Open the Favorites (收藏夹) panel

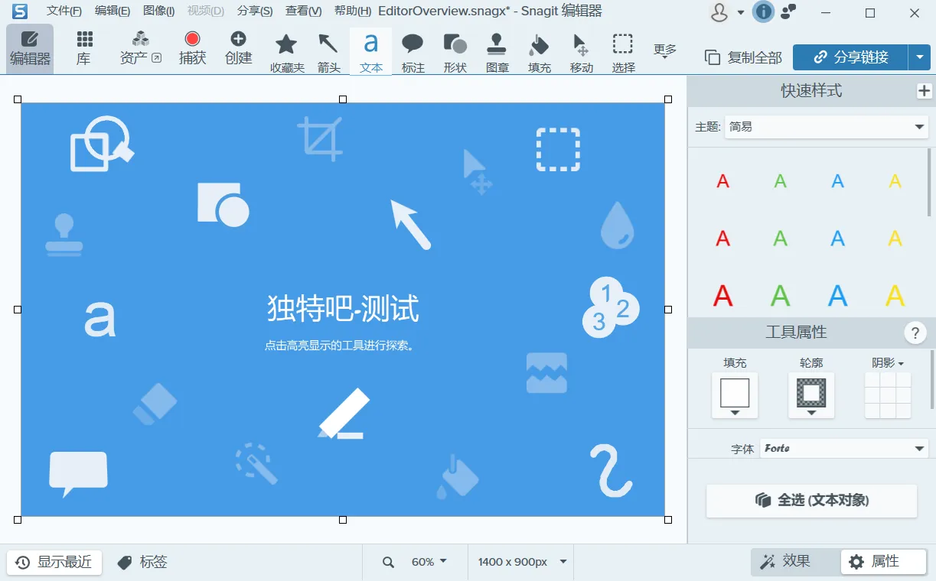coord(286,51)
